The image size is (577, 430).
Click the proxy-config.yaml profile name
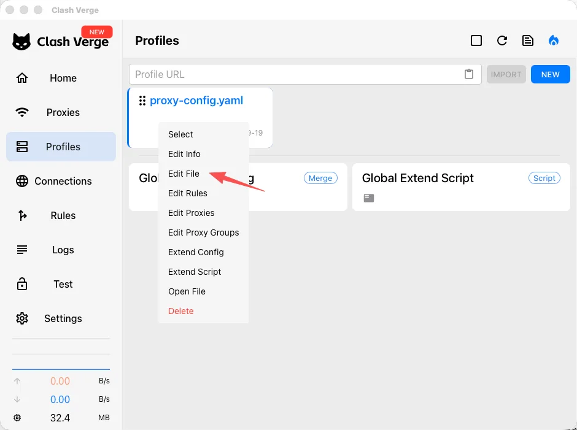click(x=196, y=101)
